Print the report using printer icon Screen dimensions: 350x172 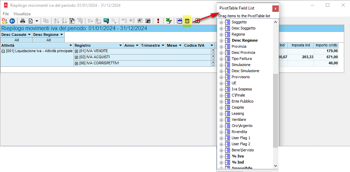point(23,21)
